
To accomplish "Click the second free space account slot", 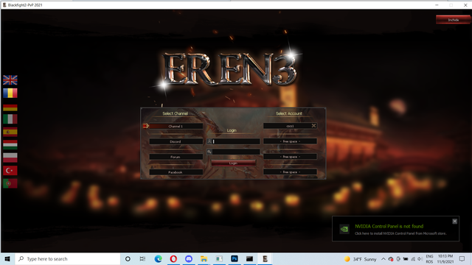I will coord(290,157).
